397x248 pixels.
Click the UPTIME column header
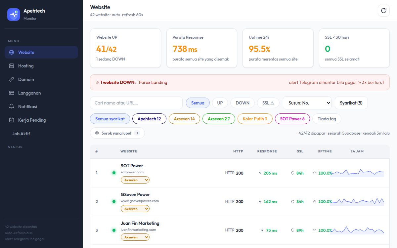point(325,151)
